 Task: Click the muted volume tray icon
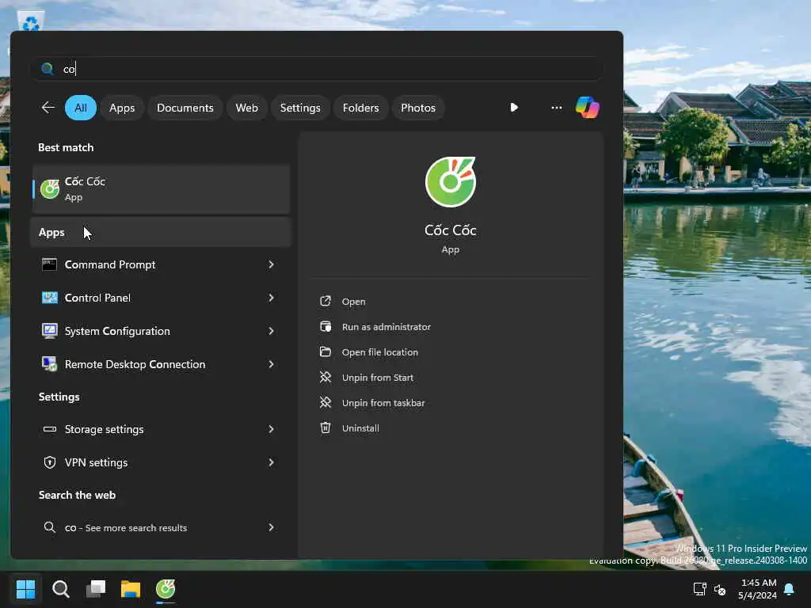click(719, 589)
